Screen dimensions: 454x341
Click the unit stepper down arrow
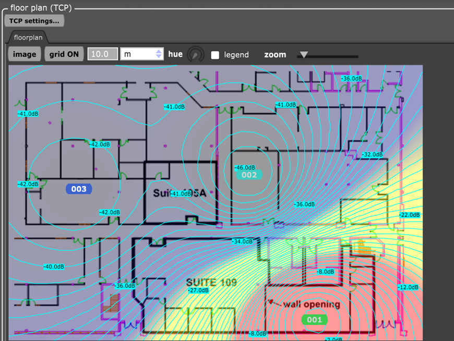[159, 56]
